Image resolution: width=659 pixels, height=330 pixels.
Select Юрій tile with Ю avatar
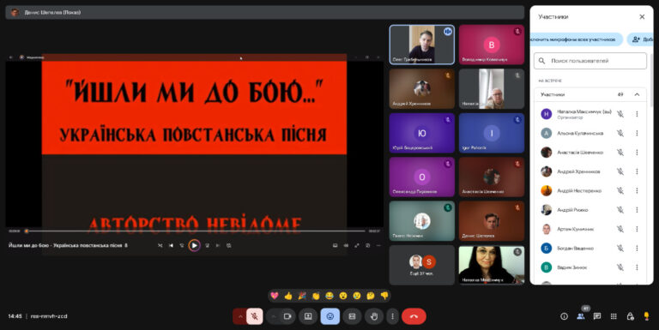(x=422, y=133)
